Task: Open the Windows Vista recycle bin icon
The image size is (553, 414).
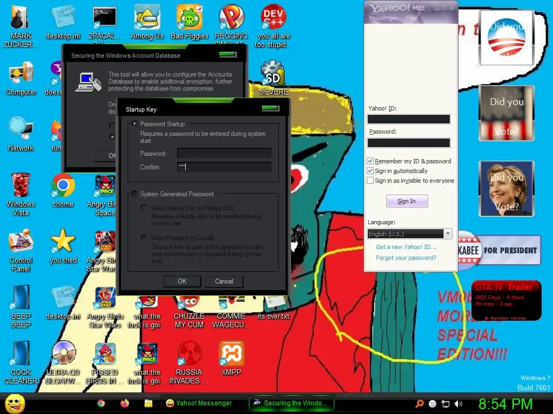Action: point(21,194)
